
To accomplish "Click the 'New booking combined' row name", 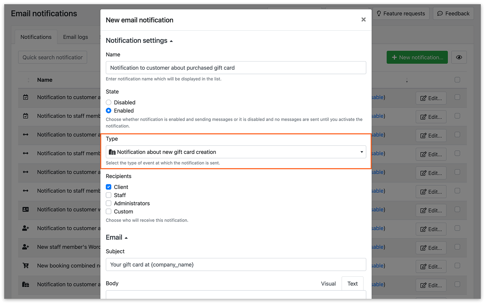I will 69,265.
